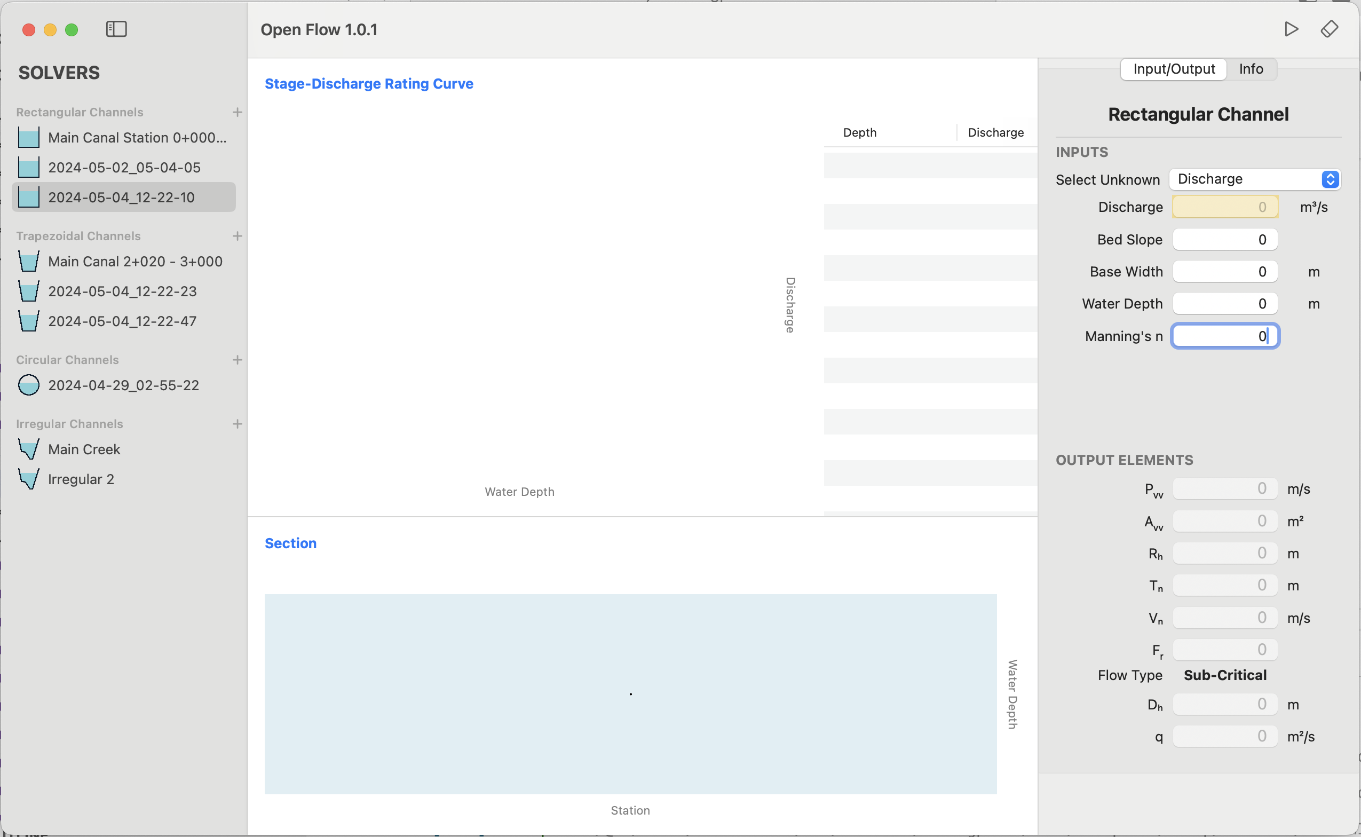The width and height of the screenshot is (1361, 837).
Task: Click the Tn output field
Action: coord(1225,585)
